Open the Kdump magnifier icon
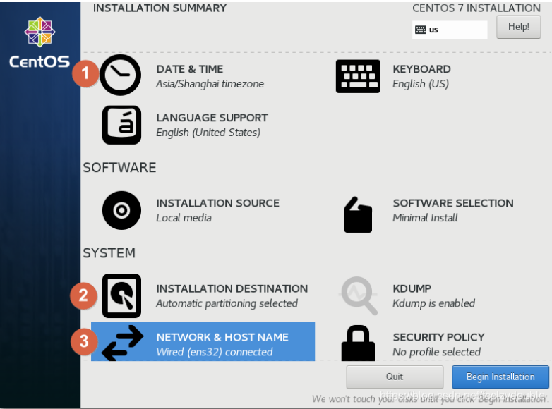 tap(359, 295)
